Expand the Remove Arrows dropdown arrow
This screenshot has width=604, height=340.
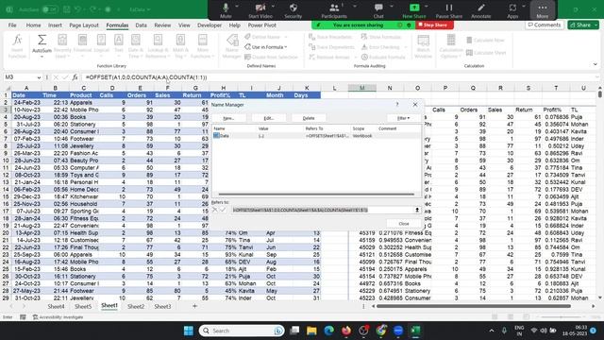[356, 57]
